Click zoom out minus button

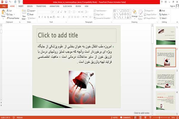pos(154,118)
